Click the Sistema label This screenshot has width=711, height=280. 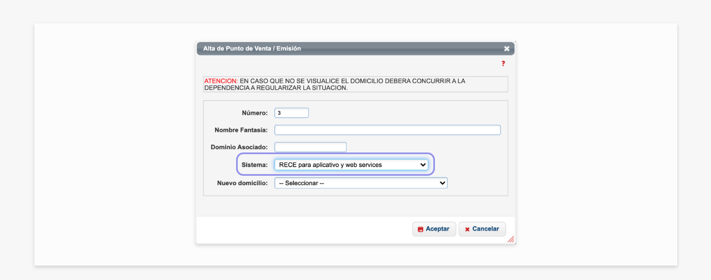(255, 165)
